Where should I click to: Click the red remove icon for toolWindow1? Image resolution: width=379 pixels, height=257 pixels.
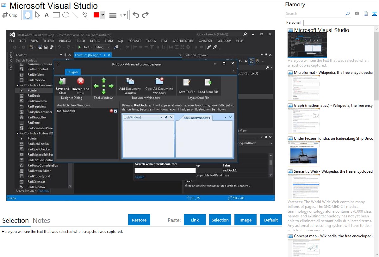click(x=111, y=111)
